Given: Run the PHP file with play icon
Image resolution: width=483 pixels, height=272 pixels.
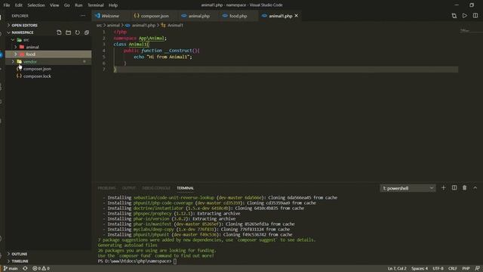Looking at the screenshot, I should point(465,16).
